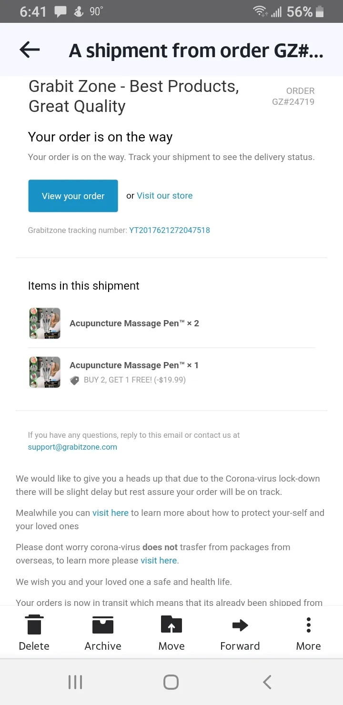Click visit here link about overseas packages
Viewport: 343px width, 705px height.
(x=159, y=561)
